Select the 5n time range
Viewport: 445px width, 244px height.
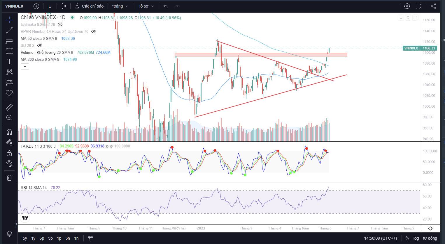68,238
